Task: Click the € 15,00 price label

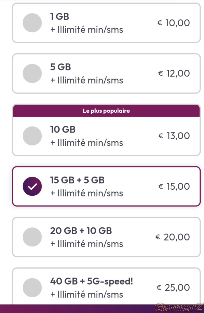Action: pos(174,186)
